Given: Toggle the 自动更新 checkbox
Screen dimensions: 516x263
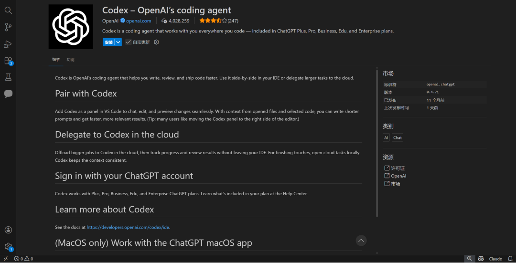Looking at the screenshot, I should pyautogui.click(x=129, y=42).
